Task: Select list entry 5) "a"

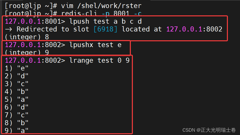Action: (x=17, y=99)
